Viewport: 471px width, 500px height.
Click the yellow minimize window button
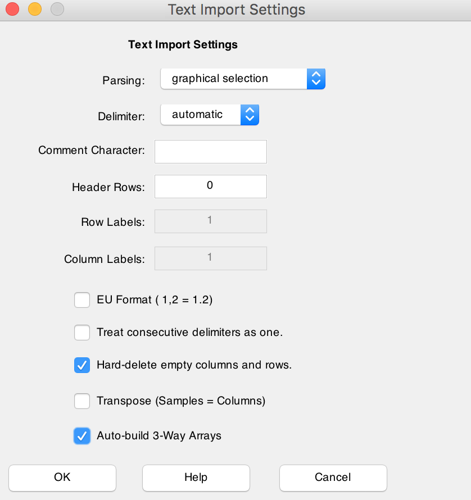[35, 10]
